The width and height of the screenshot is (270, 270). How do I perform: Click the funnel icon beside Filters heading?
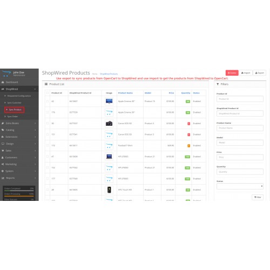click(x=218, y=84)
